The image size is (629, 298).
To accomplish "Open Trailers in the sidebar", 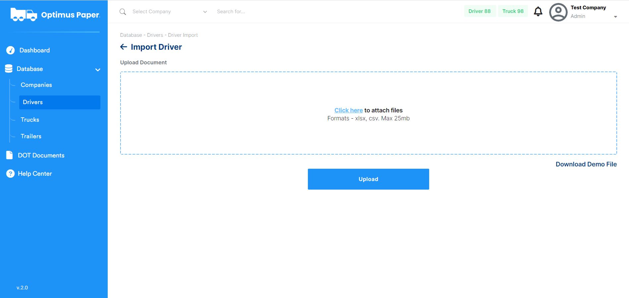I will (x=31, y=136).
